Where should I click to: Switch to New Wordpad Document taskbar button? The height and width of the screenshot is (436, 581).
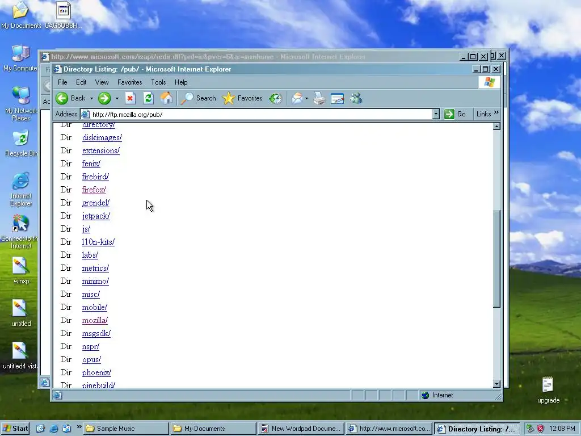301,429
